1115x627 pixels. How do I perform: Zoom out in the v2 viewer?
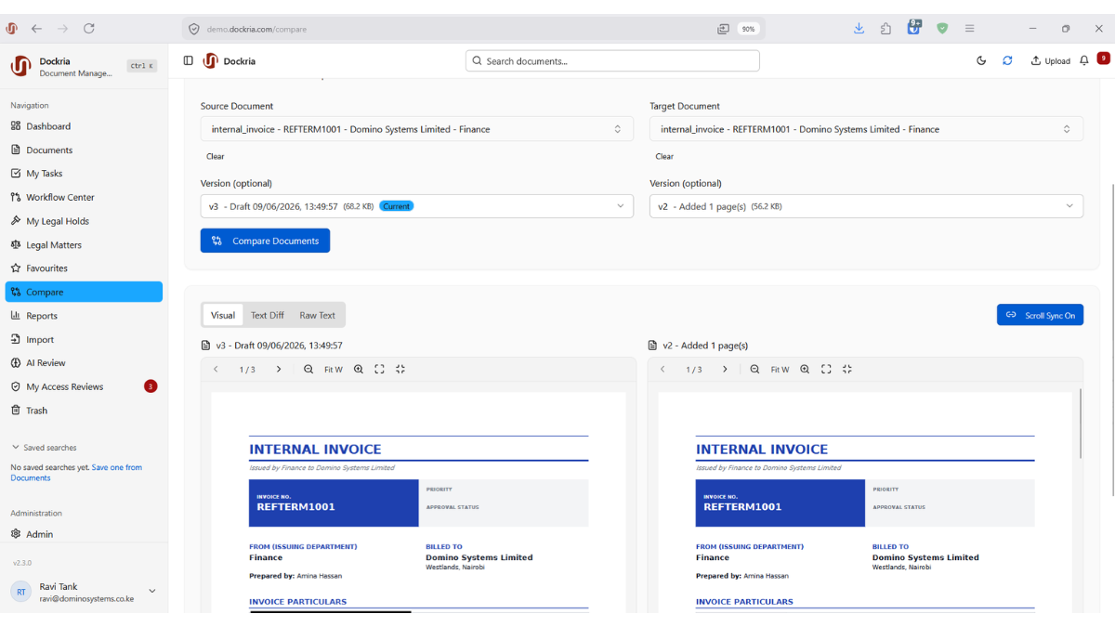point(754,369)
